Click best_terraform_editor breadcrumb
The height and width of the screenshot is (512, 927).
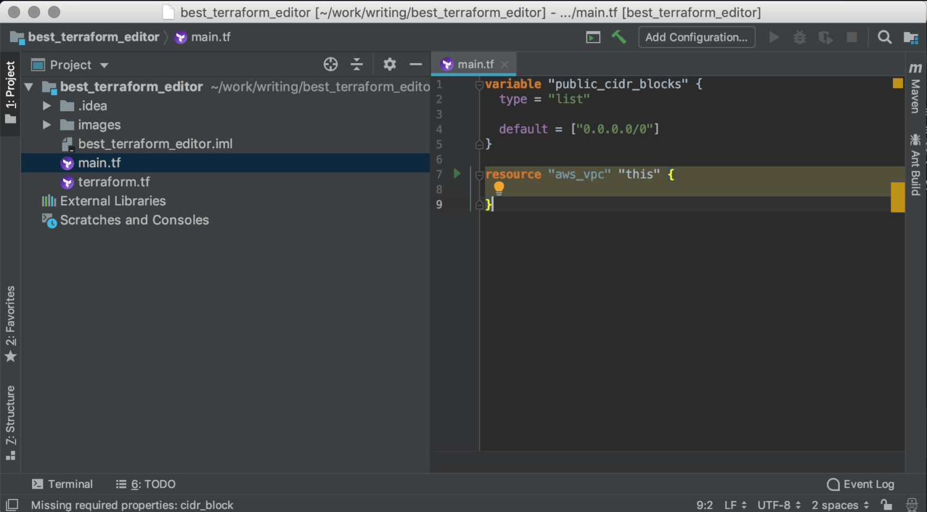pyautogui.click(x=93, y=37)
